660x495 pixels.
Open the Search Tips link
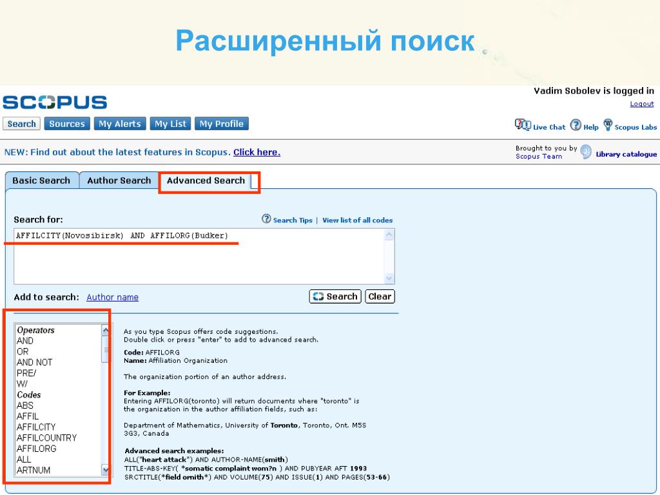[x=293, y=220]
